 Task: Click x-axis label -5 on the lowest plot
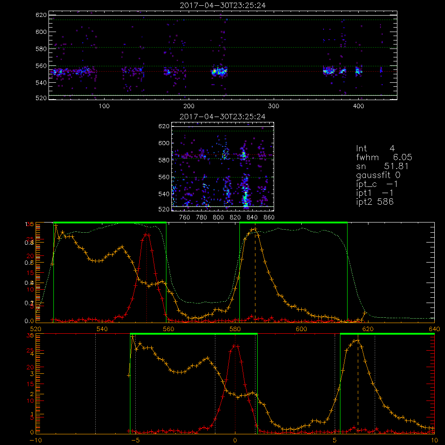135,440
